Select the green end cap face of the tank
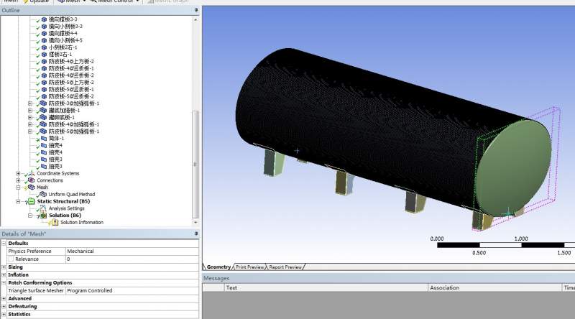575x319 pixels. (x=513, y=168)
